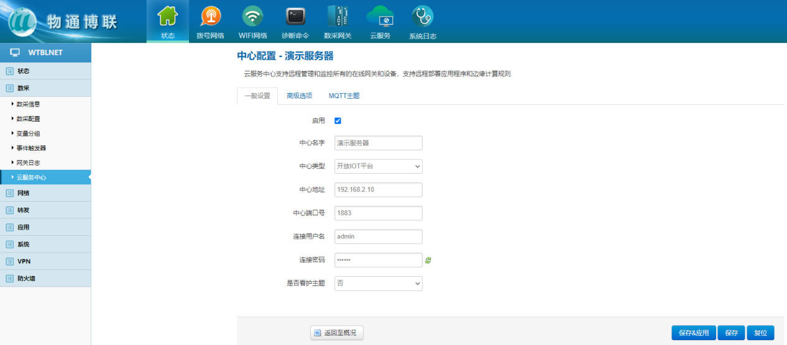Click the 返回至概况 button
This screenshot has width=787, height=345.
336,333
